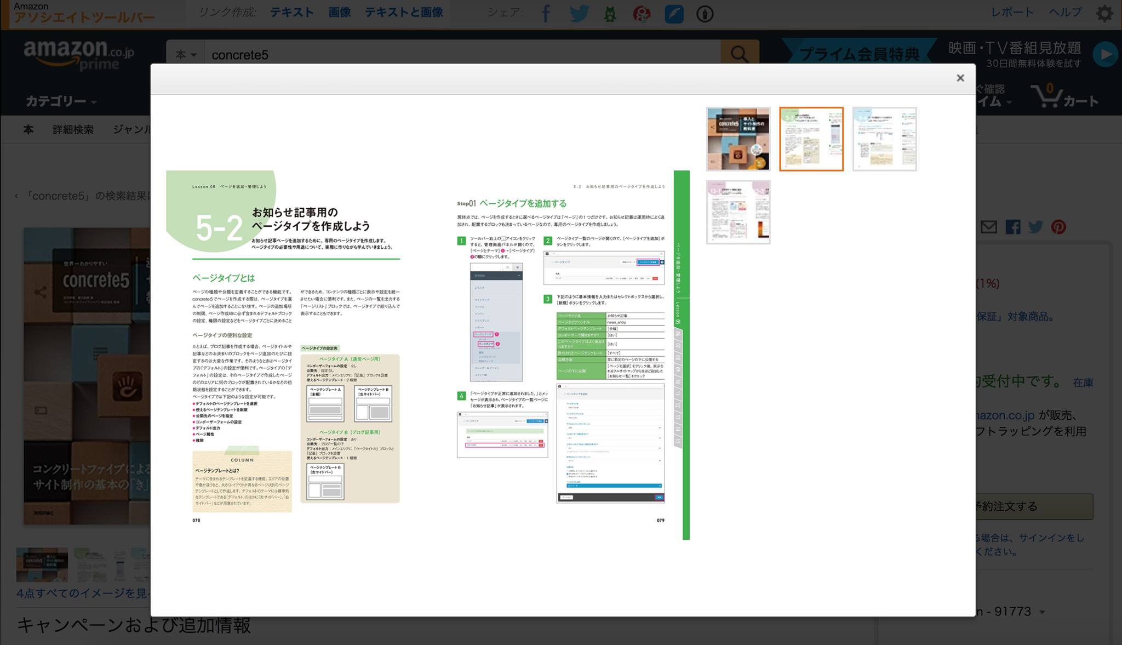Select the fourth preview thumbnail with pink headings

(x=738, y=212)
